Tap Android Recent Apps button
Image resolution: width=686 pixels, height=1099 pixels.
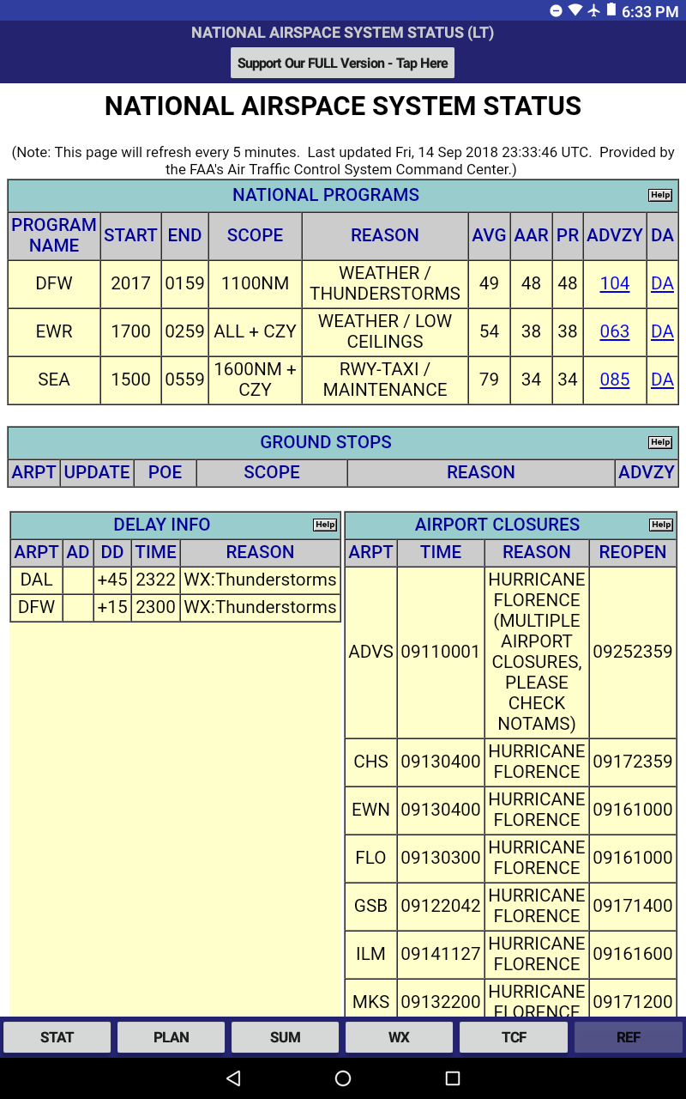coord(453,1078)
